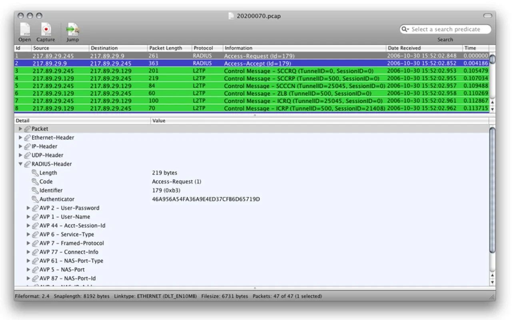
Task: Click the key icon beside Identifier
Action: (35, 190)
